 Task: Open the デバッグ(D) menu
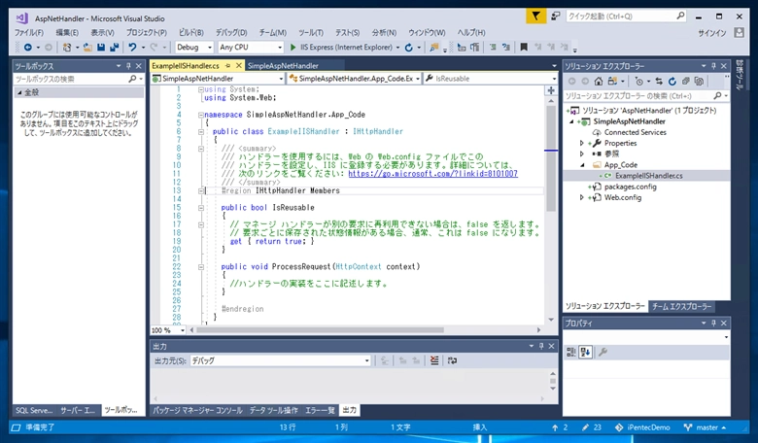click(x=231, y=32)
